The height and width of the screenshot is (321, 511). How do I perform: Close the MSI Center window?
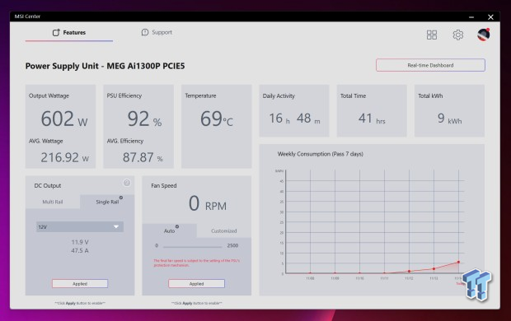tap(490, 17)
